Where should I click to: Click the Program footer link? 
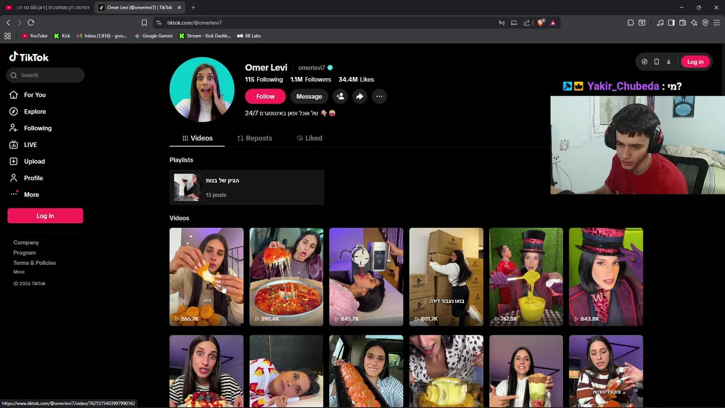click(x=24, y=253)
